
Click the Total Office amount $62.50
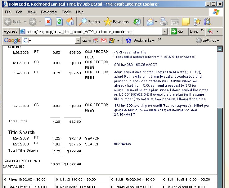[75, 122]
